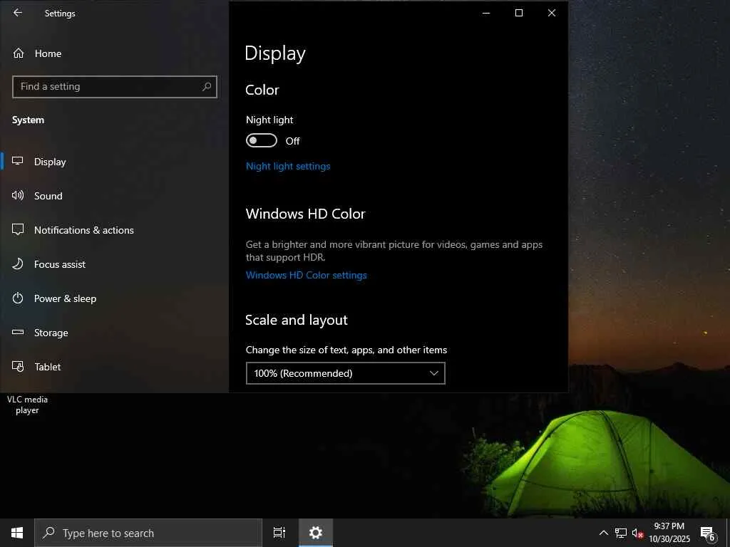Select the Display monitor icon in sidebar

[18, 161]
